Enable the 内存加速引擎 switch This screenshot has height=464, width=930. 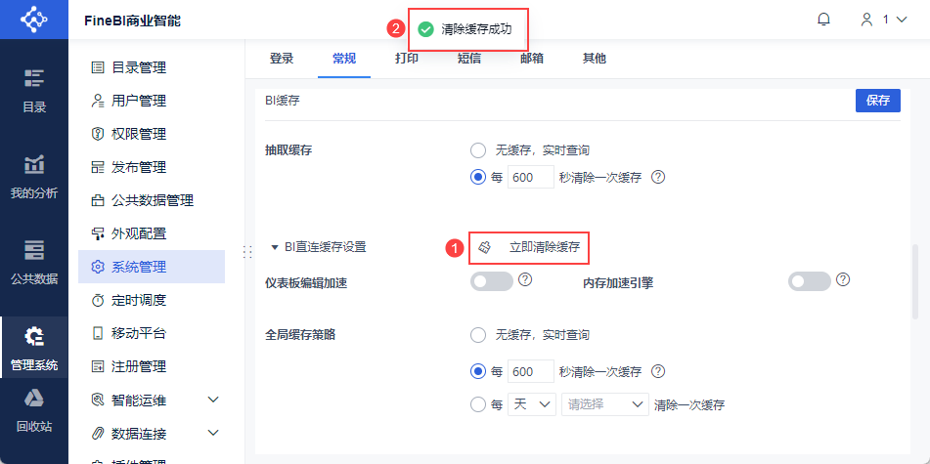(810, 281)
